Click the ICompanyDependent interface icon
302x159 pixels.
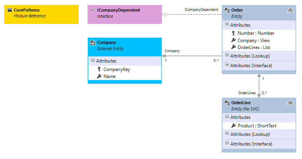93,10
